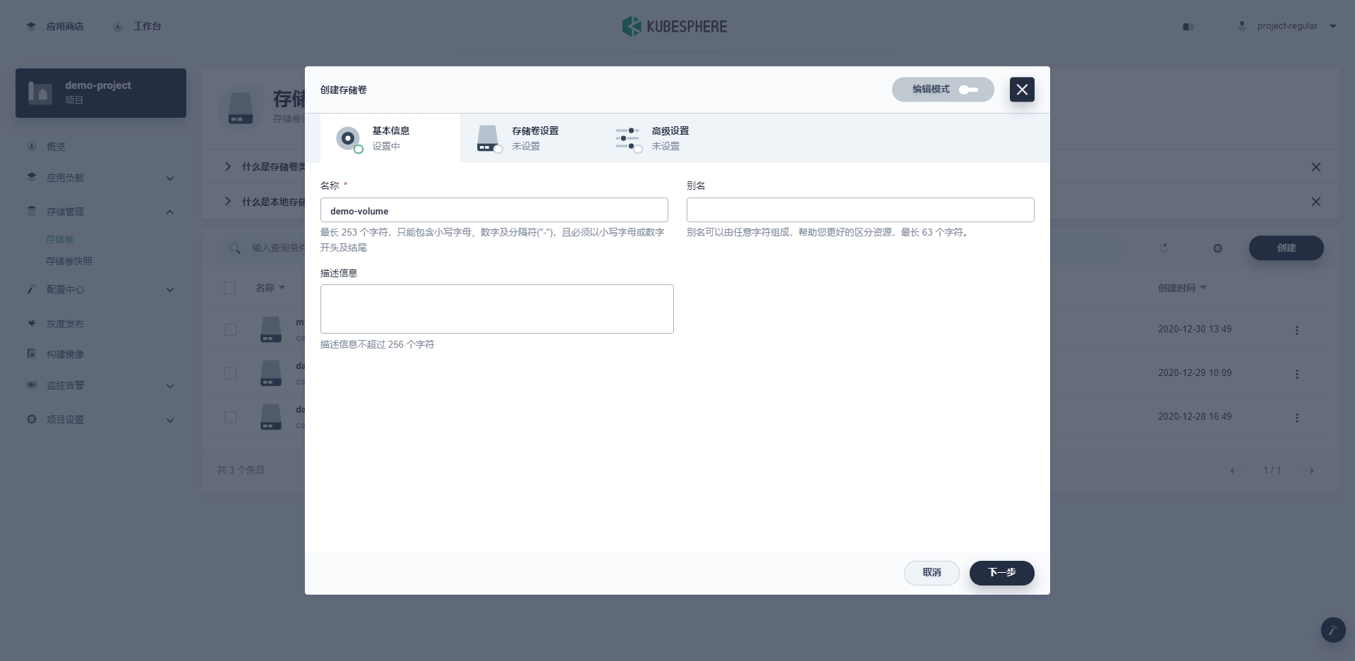1355x661 pixels.
Task: Collapse the 存储管理 sidebar section
Action: (169, 212)
